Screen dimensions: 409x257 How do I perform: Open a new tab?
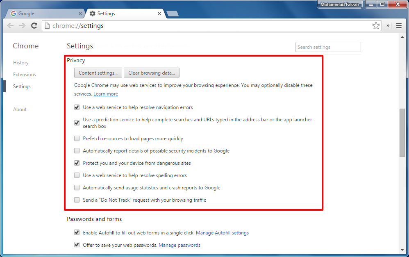click(173, 14)
